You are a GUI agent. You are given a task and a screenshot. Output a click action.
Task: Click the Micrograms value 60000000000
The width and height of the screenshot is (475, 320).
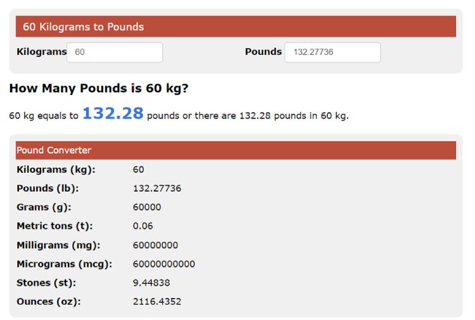(x=164, y=264)
